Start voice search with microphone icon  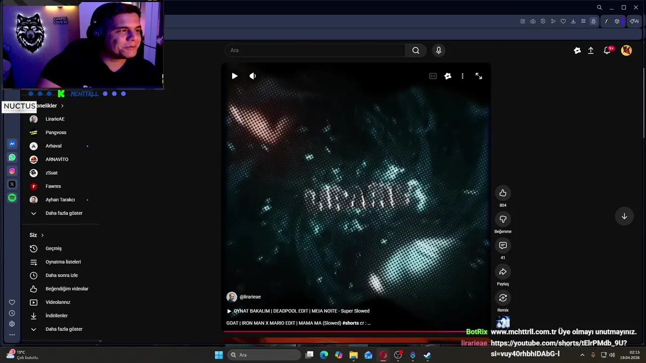click(439, 50)
